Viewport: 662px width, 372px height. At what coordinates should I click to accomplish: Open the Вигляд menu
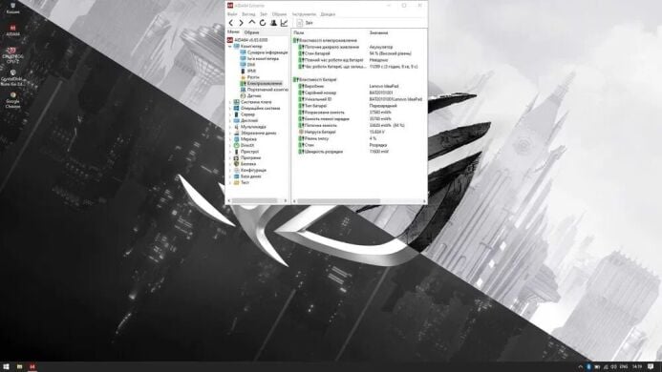tap(248, 14)
